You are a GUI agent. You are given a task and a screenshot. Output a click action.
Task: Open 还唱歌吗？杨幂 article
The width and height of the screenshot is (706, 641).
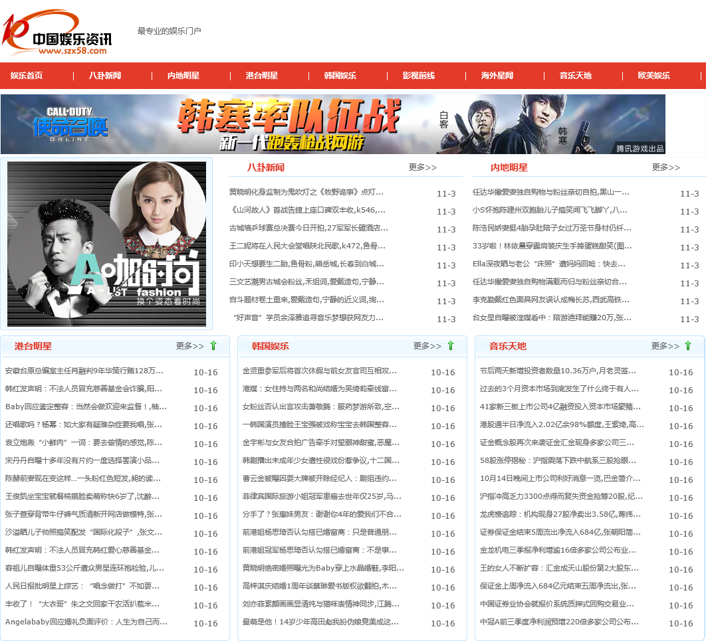pos(83,425)
